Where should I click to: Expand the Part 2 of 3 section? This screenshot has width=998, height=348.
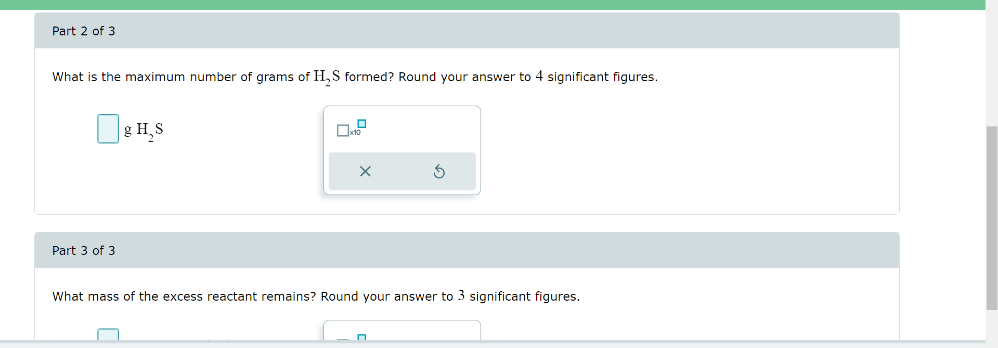pyautogui.click(x=83, y=31)
